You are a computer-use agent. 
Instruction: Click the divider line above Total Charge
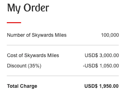pyautogui.click(x=63, y=76)
